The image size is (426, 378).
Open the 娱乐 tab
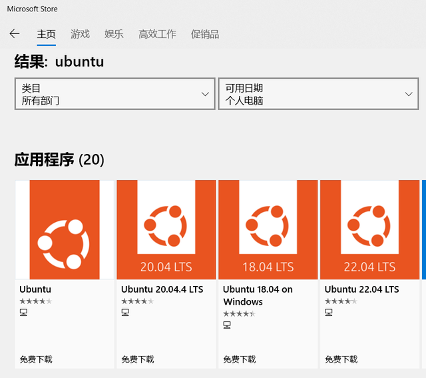click(x=114, y=34)
